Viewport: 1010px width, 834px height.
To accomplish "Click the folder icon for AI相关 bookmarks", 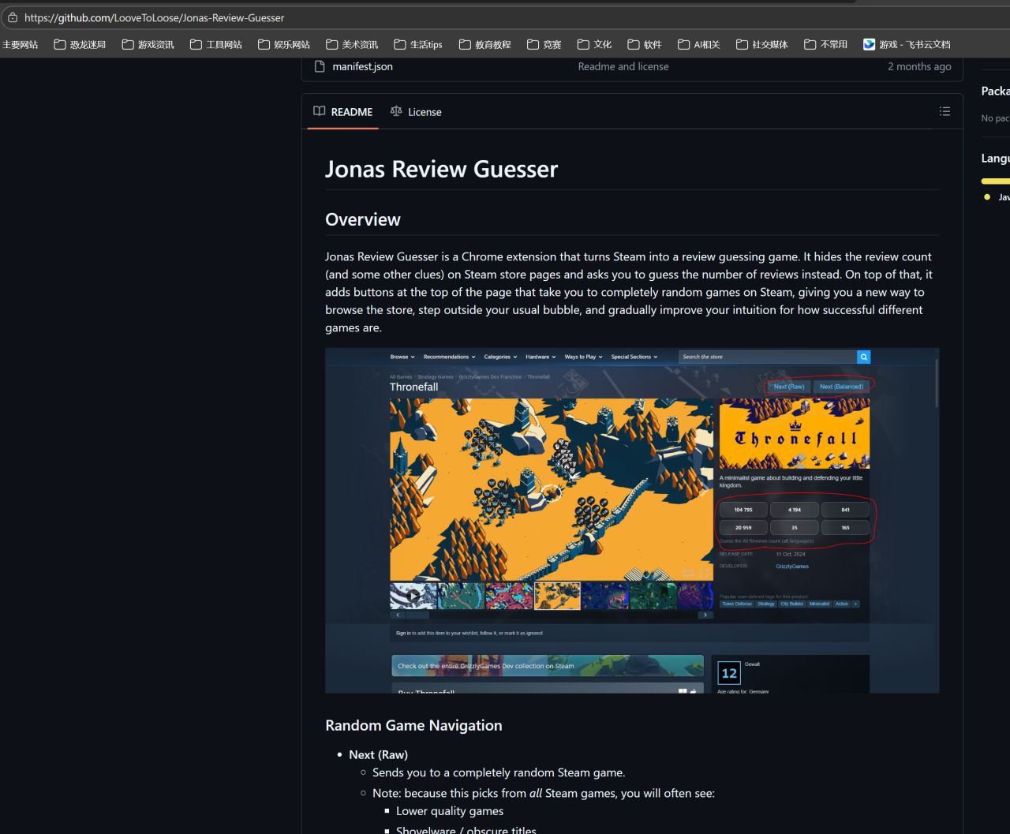I will [x=684, y=44].
